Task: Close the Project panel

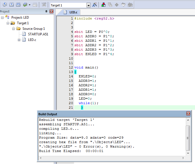Action: click(x=51, y=11)
